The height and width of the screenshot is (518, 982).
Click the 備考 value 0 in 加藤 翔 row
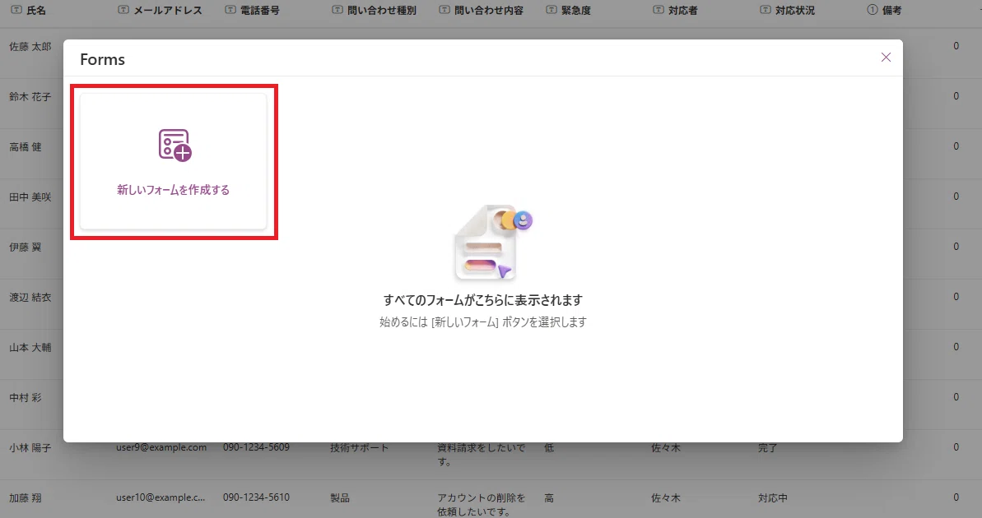(956, 497)
